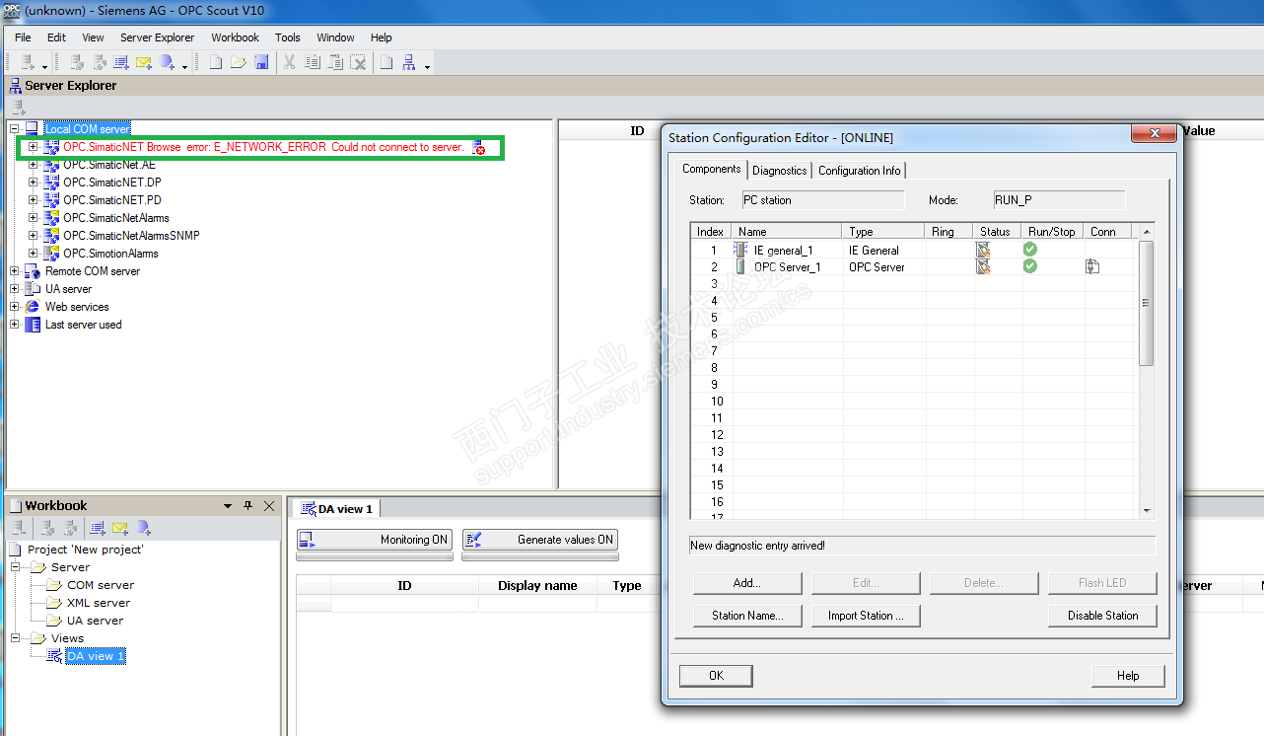
Task: Click the Copy icon in main toolbar
Action: tap(313, 62)
